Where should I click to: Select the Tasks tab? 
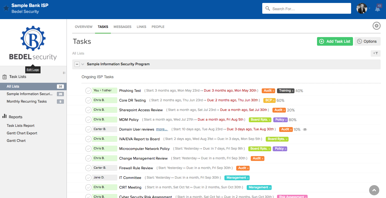click(103, 27)
